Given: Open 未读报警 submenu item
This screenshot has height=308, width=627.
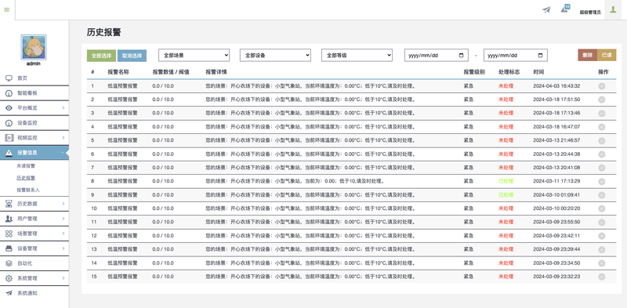Looking at the screenshot, I should [x=26, y=165].
